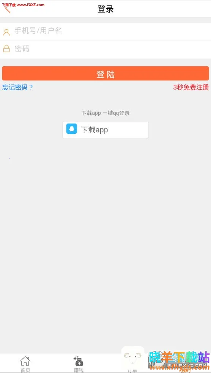Viewport: 211px width, 373px height.
Task: Go back using the orange arrow
Action: point(8,10)
